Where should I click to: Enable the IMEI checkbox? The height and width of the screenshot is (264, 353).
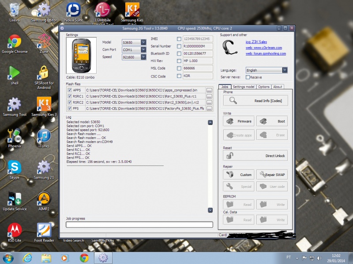click(x=179, y=39)
